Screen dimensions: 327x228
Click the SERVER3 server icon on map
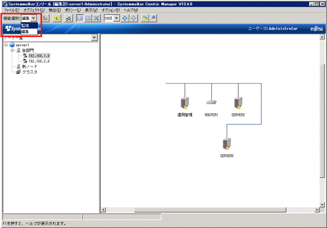(x=227, y=144)
